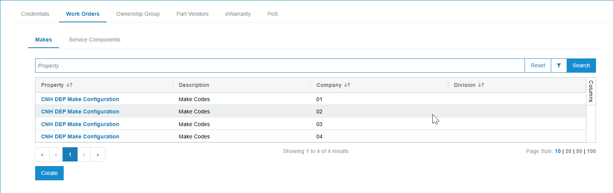Reset the search filter

538,65
